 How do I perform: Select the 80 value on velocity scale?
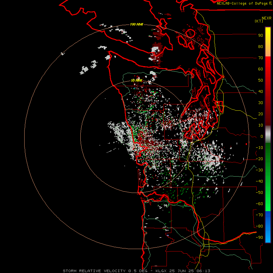click(x=261, y=47)
